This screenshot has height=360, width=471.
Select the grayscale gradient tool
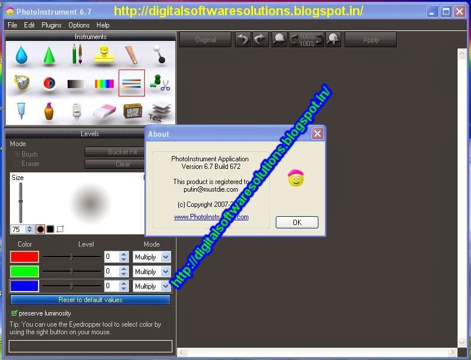(77, 84)
